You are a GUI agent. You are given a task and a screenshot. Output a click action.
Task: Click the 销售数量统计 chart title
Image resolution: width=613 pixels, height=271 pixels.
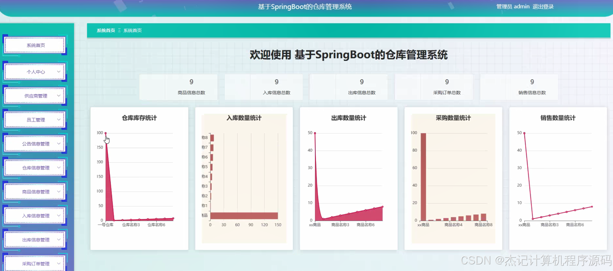pos(558,118)
